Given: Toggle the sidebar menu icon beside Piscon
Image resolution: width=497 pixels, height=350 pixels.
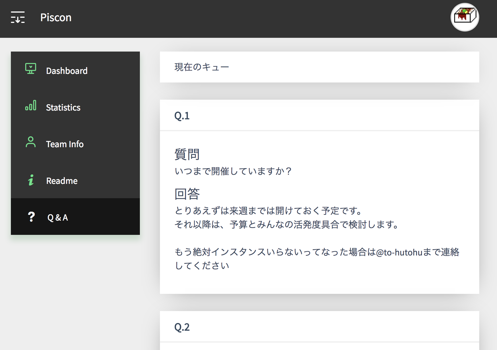Looking at the screenshot, I should point(18,17).
